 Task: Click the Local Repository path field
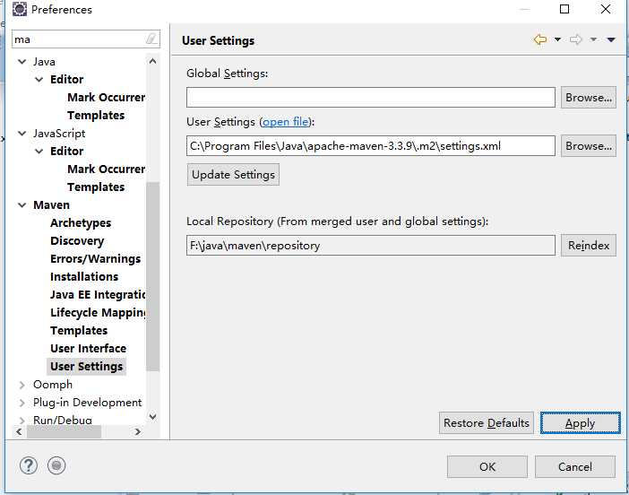click(371, 246)
